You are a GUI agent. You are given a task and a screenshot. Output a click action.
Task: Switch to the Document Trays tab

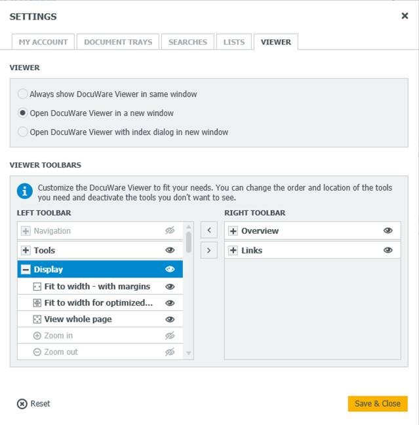[x=118, y=42]
